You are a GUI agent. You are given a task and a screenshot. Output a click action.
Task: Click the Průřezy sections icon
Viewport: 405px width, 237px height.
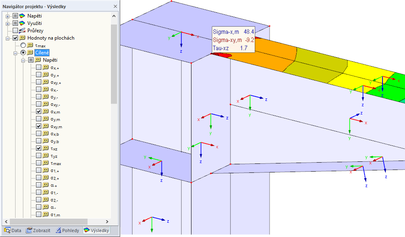click(22, 30)
